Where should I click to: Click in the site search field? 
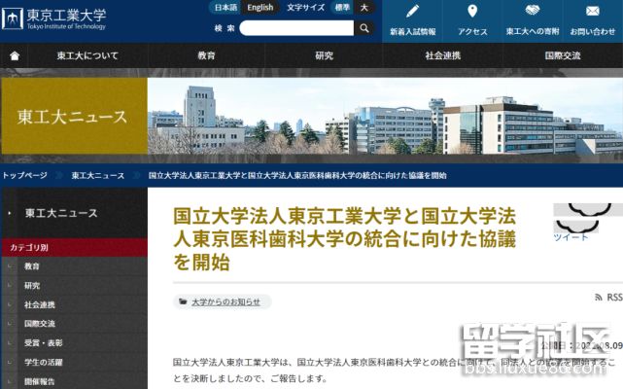click(x=296, y=28)
